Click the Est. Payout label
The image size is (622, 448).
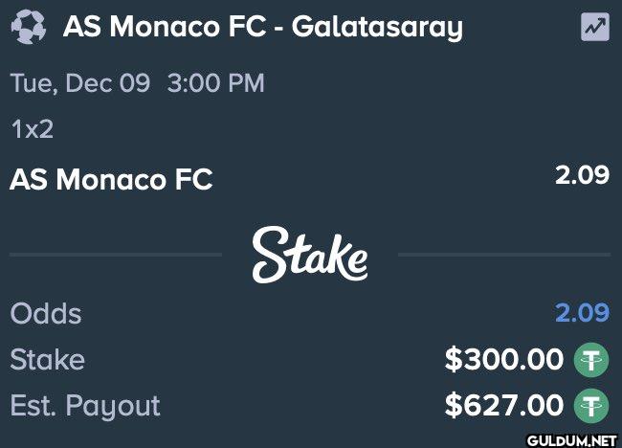(85, 406)
